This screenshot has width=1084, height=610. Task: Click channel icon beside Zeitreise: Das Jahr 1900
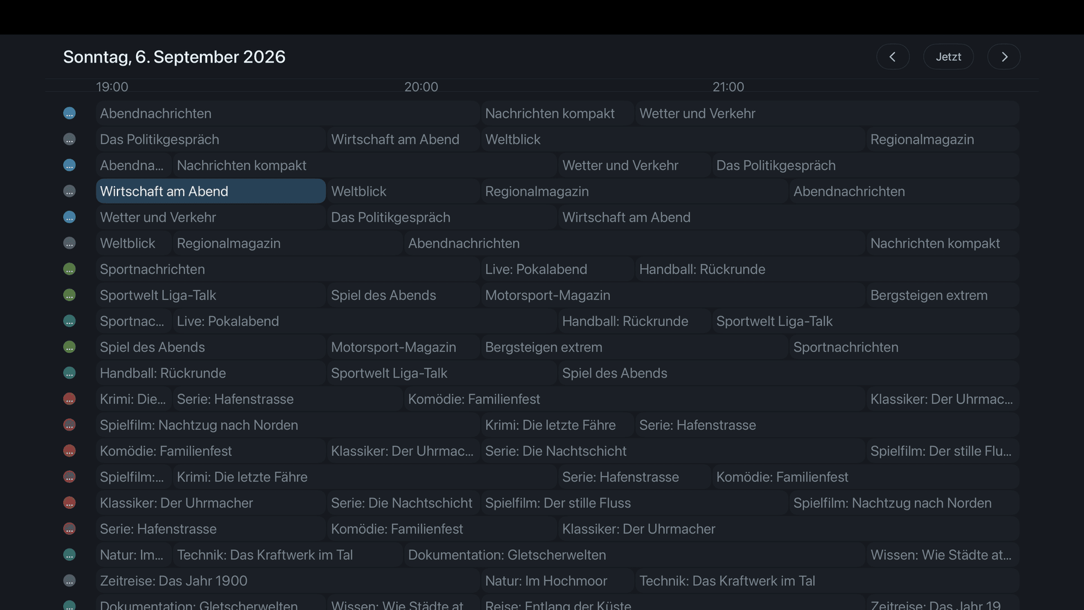point(69,580)
